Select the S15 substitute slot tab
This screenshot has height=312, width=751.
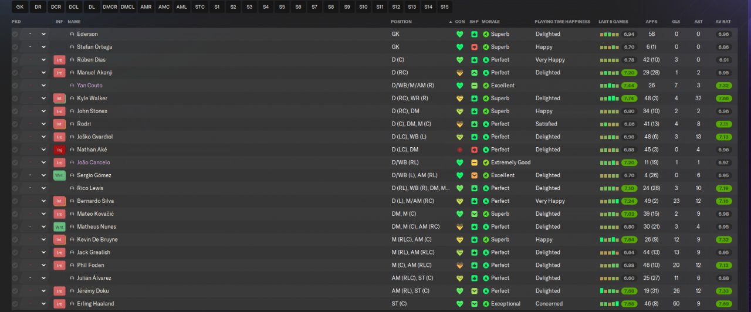(445, 7)
